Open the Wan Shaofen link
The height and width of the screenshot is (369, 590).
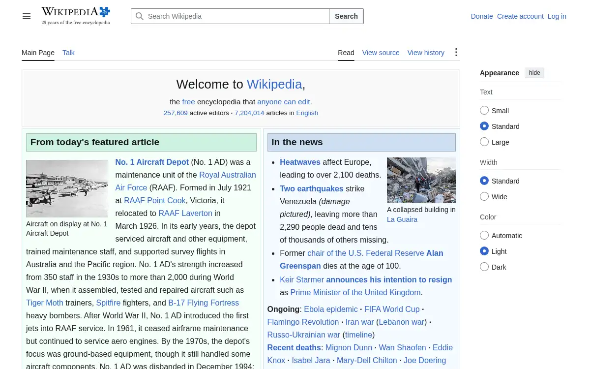point(402,347)
